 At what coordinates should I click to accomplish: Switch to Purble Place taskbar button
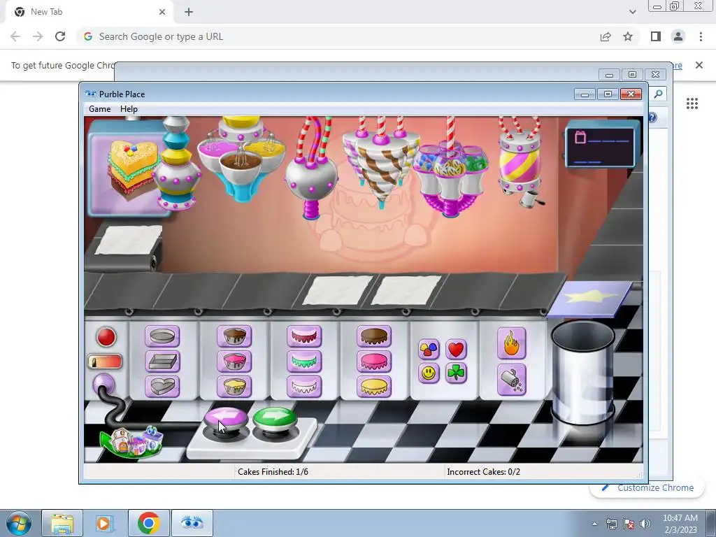click(192, 523)
